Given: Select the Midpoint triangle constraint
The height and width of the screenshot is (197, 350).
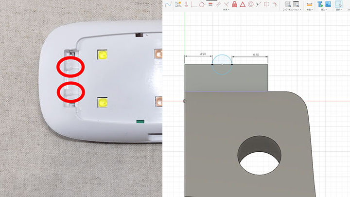Looking at the screenshot, I should click(243, 4).
